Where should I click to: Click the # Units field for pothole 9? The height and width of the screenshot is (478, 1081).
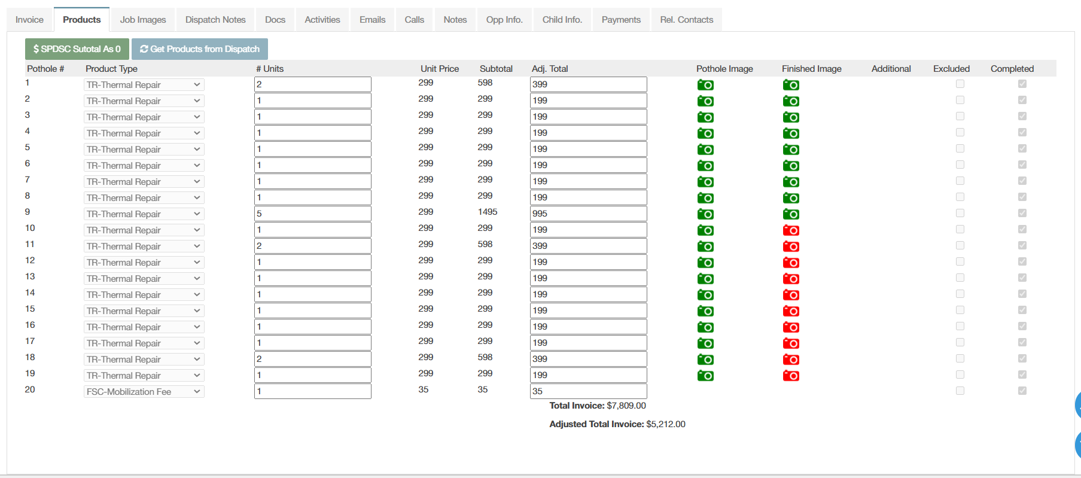pyautogui.click(x=313, y=214)
